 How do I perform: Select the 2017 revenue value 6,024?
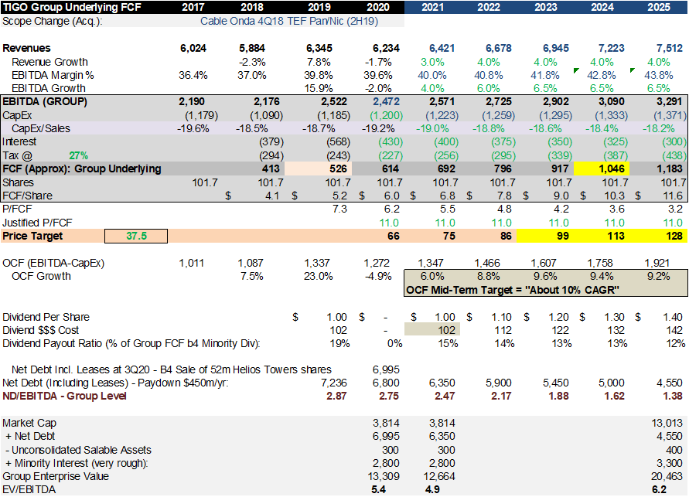coord(193,48)
